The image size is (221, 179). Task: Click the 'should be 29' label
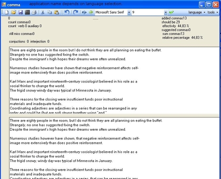point(170,22)
